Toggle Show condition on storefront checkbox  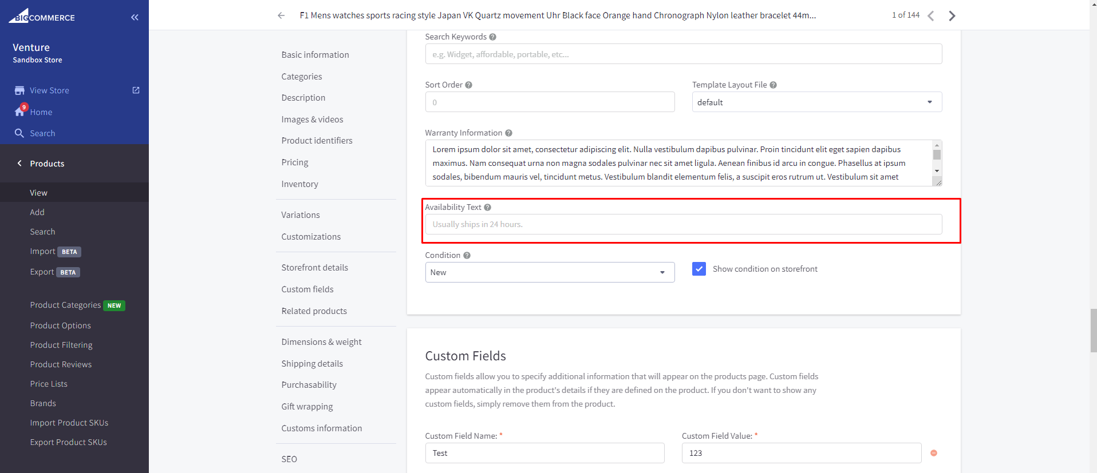[699, 269]
